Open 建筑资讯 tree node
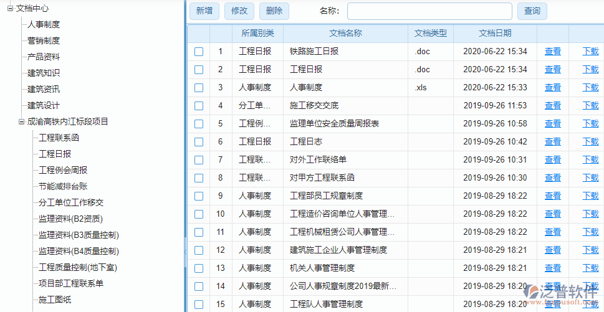Viewport: 604px width, 312px height. [44, 89]
